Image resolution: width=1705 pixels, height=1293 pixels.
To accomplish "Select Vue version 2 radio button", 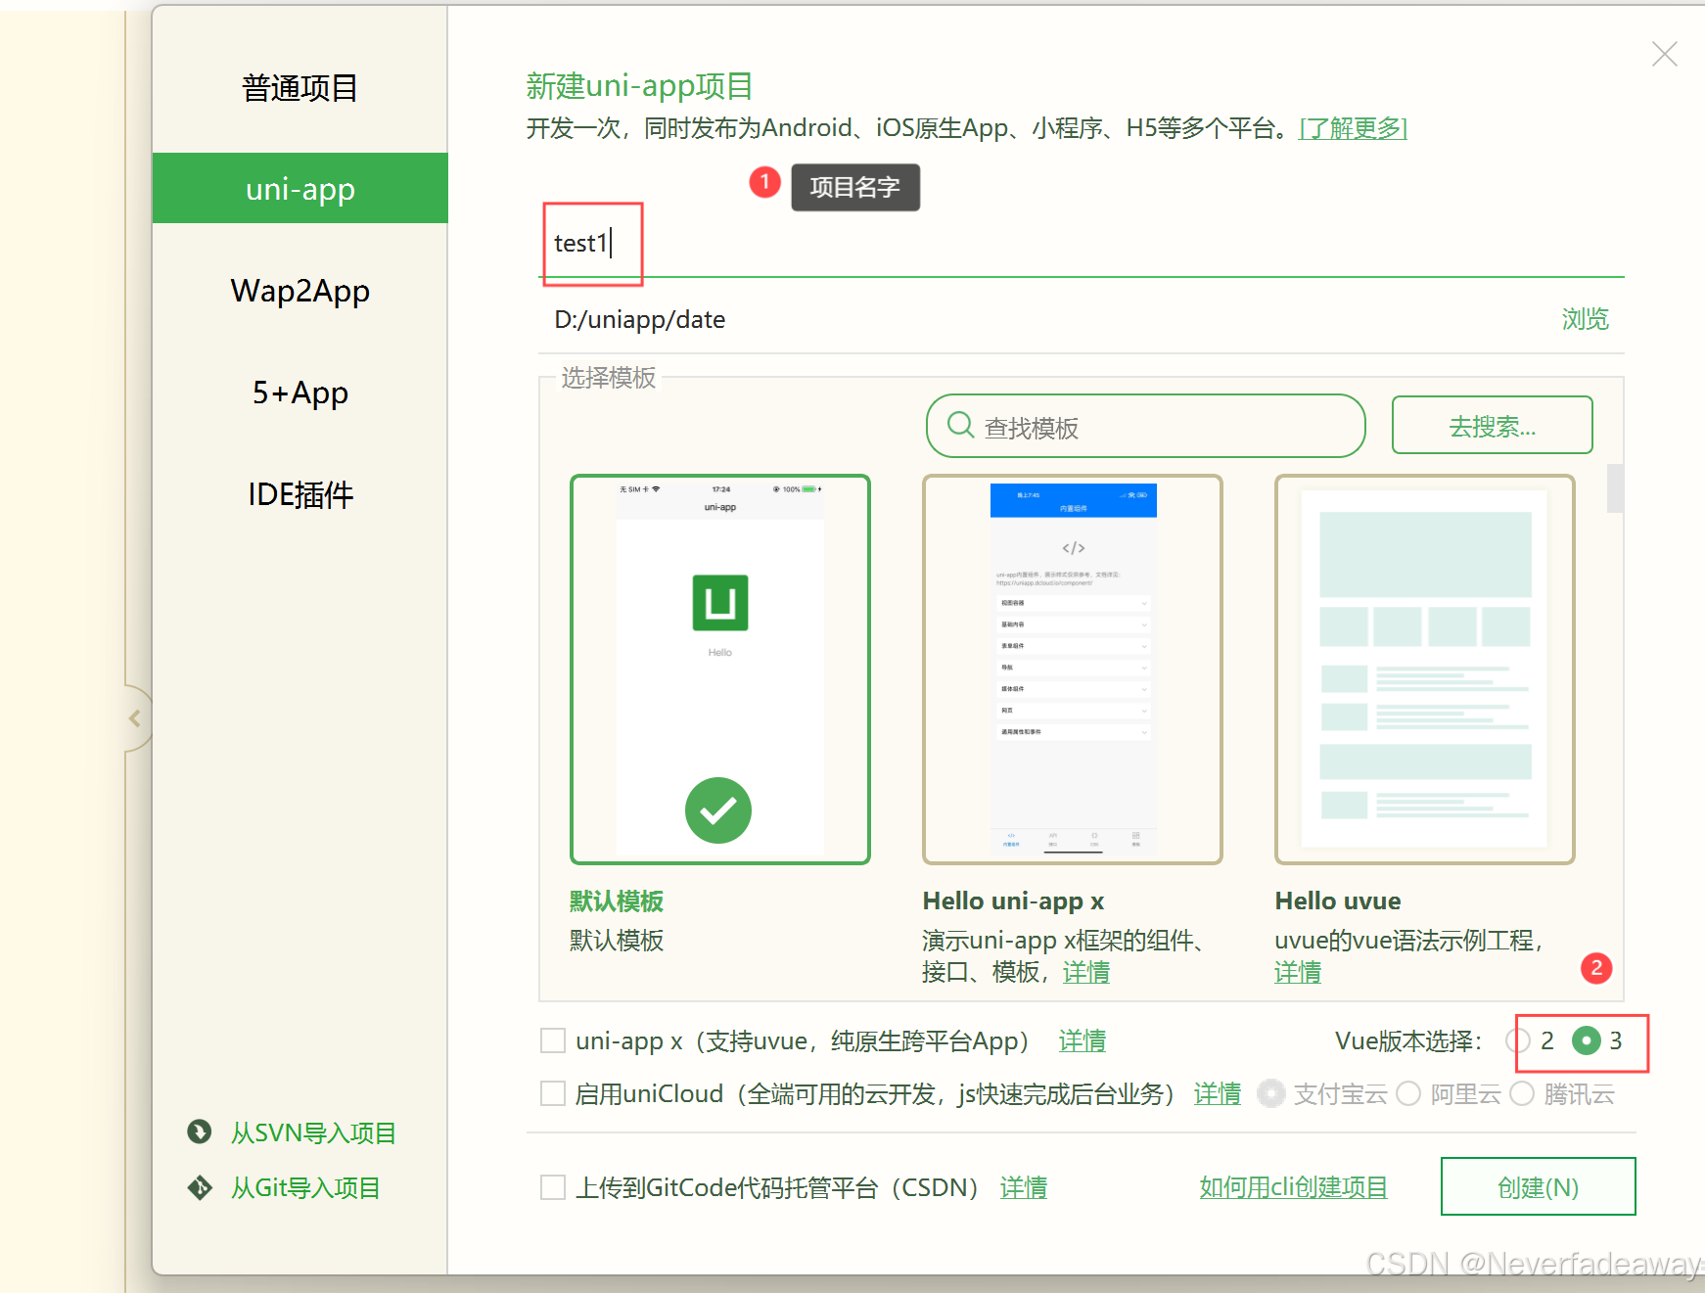I will (1518, 1040).
